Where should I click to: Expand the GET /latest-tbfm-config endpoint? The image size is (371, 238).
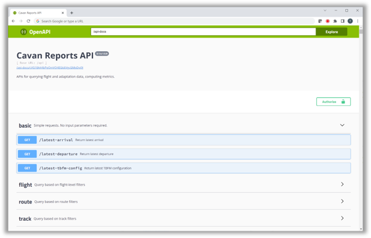click(x=184, y=168)
